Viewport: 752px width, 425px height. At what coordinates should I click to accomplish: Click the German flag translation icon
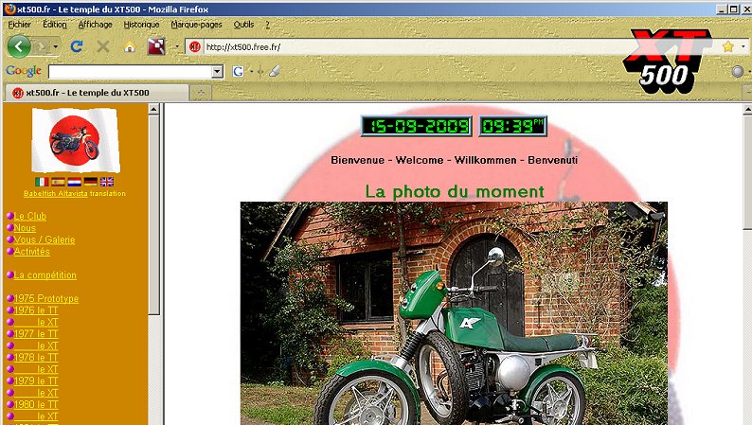coord(91,182)
